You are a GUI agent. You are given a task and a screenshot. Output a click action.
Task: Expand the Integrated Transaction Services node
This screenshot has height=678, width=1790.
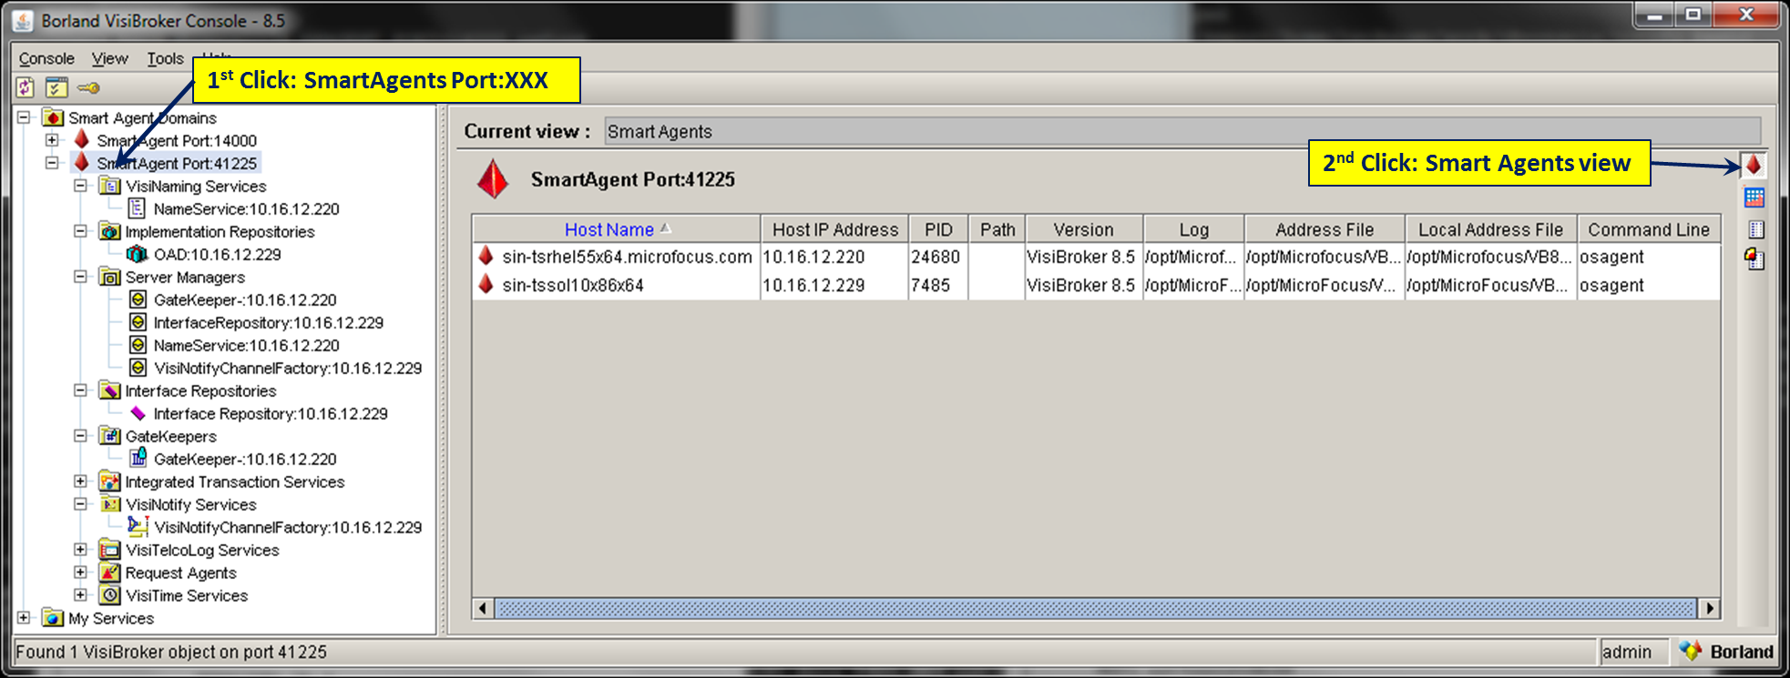(x=80, y=481)
